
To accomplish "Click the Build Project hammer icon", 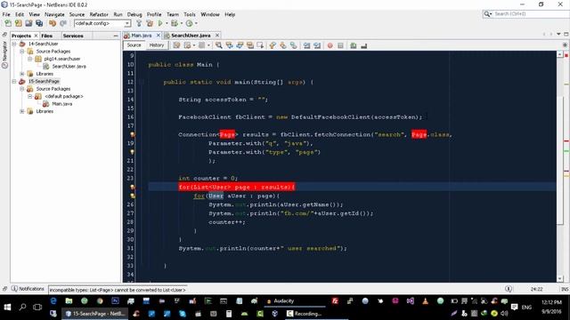I will click(139, 23).
